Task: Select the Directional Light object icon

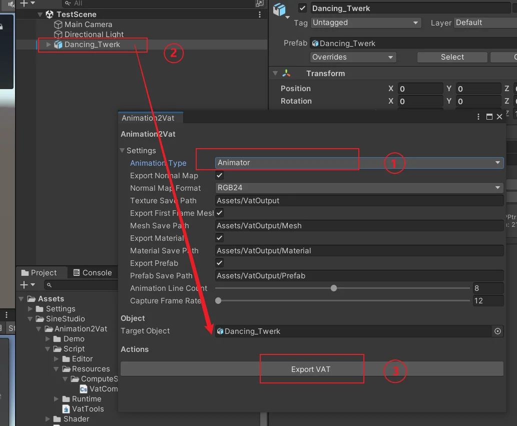Action: 58,35
